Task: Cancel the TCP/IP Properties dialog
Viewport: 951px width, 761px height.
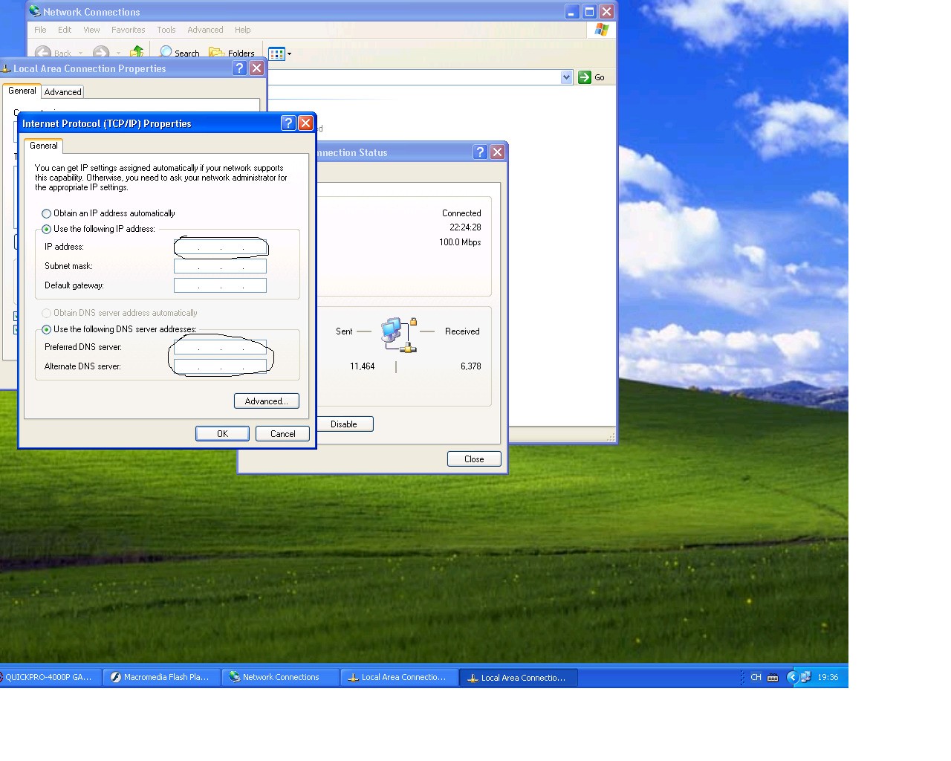Action: (x=282, y=434)
